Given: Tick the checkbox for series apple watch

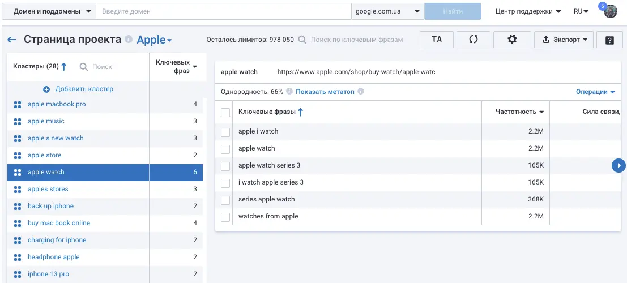Looking at the screenshot, I should (225, 200).
